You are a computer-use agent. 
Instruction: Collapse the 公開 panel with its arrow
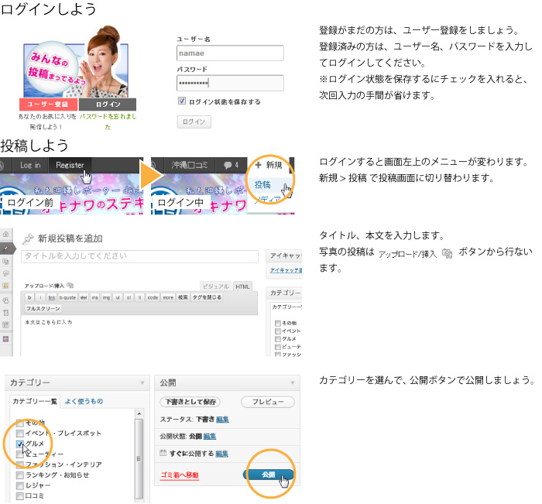(x=293, y=382)
